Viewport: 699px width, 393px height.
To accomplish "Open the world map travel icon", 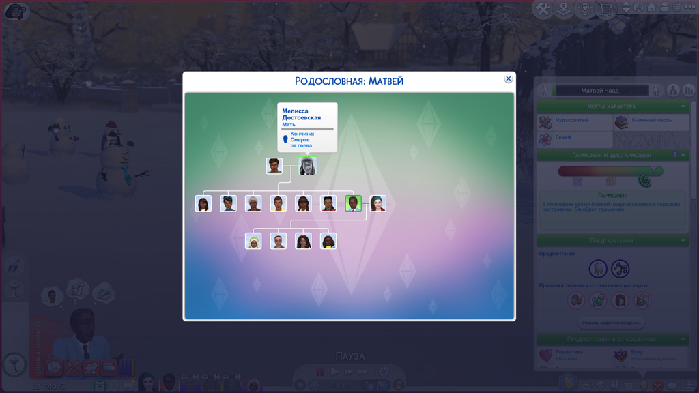I will [563, 9].
